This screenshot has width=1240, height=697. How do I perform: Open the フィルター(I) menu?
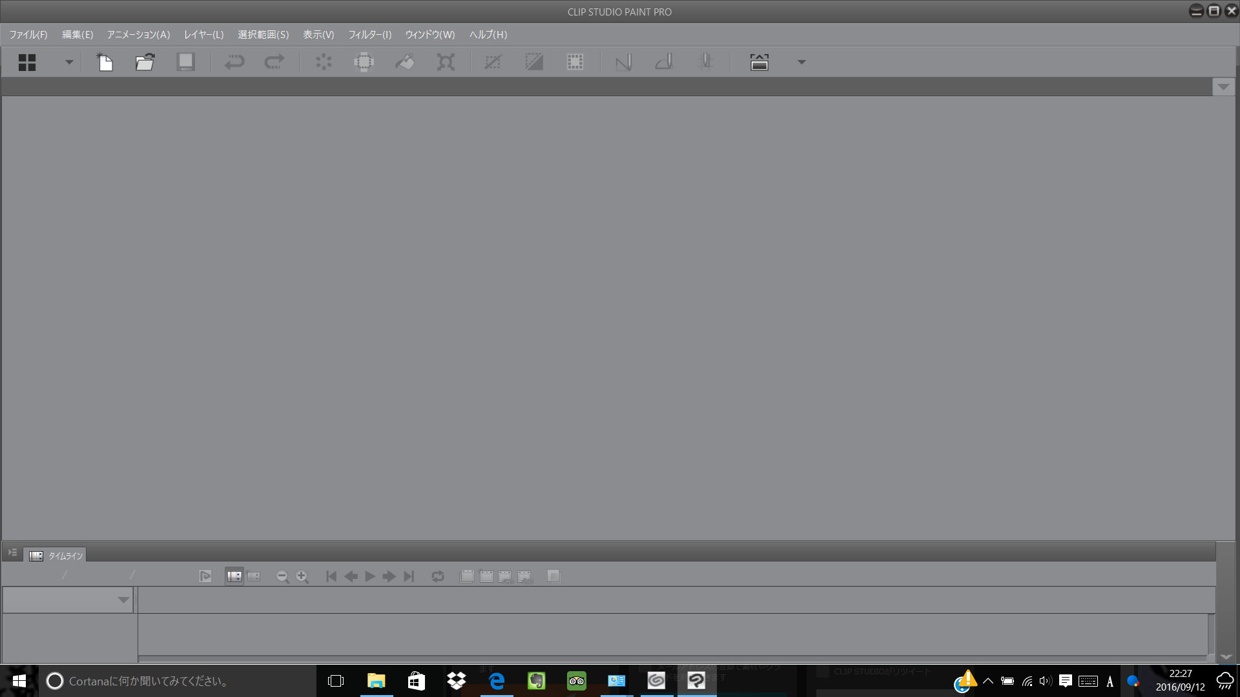pyautogui.click(x=369, y=35)
